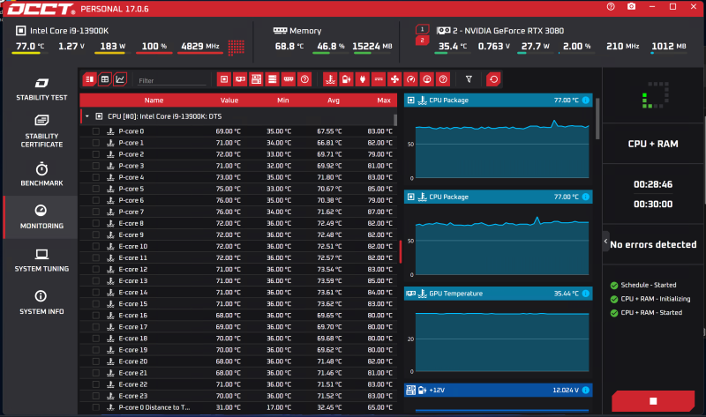Check the E-core 8 checkbox

pyautogui.click(x=96, y=223)
